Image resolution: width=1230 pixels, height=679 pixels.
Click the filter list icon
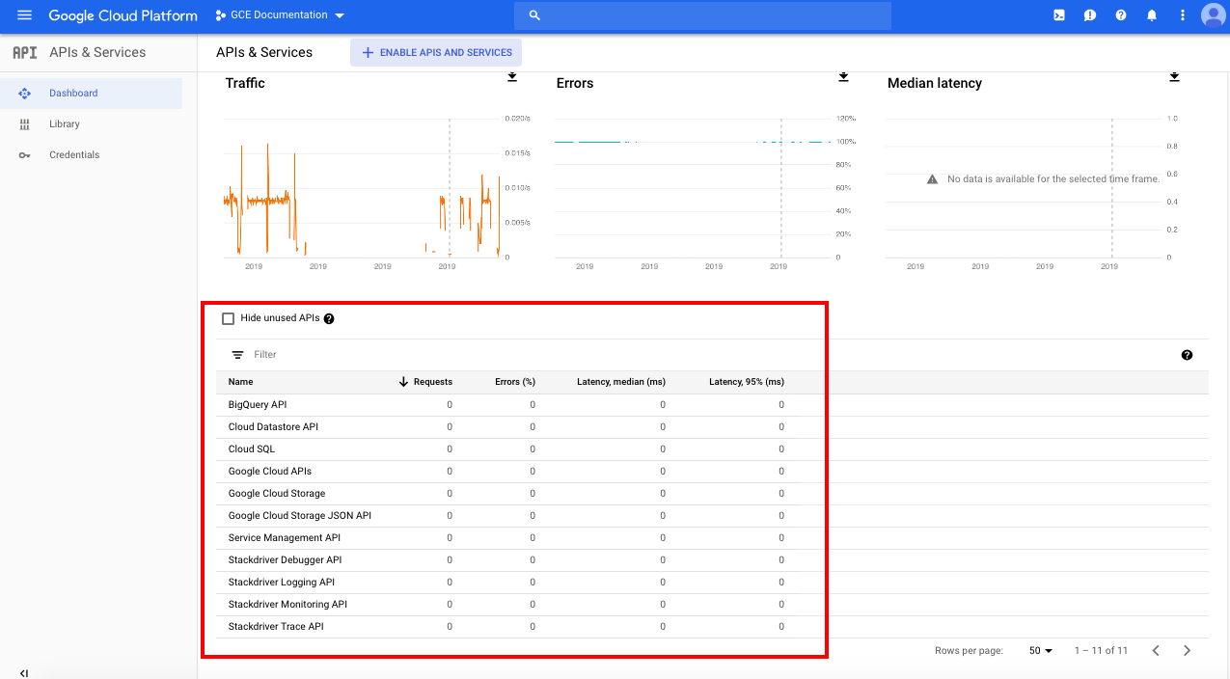click(237, 355)
